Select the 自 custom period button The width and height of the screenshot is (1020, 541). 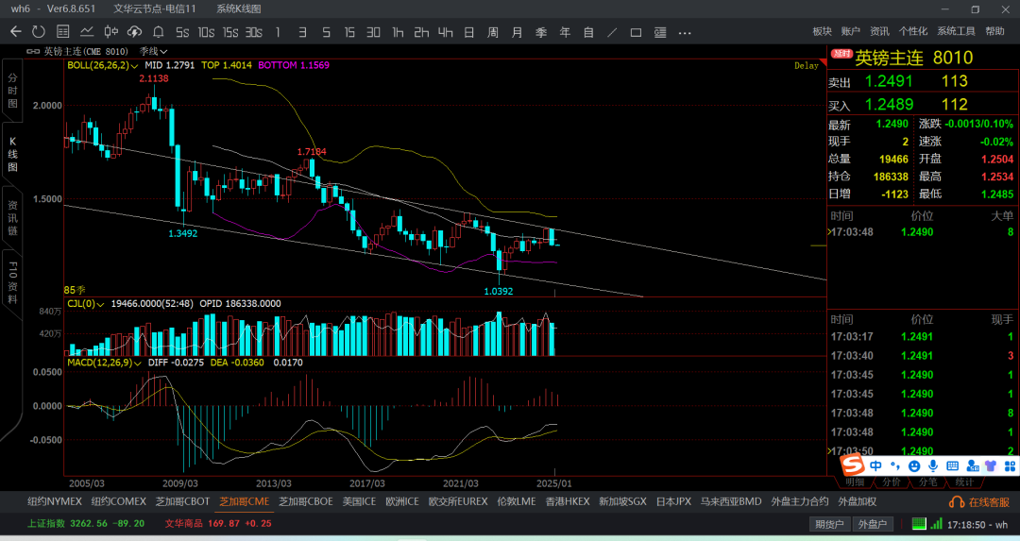588,32
